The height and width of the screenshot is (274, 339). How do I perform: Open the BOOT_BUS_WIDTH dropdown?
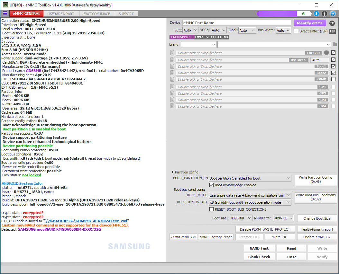(250, 202)
